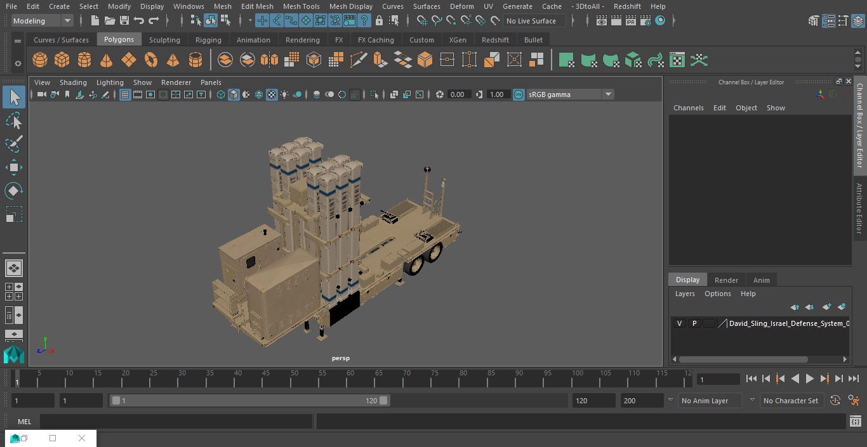Create a polygon cone from the shelf
Viewport: 867px width, 447px height.
pyautogui.click(x=107, y=60)
